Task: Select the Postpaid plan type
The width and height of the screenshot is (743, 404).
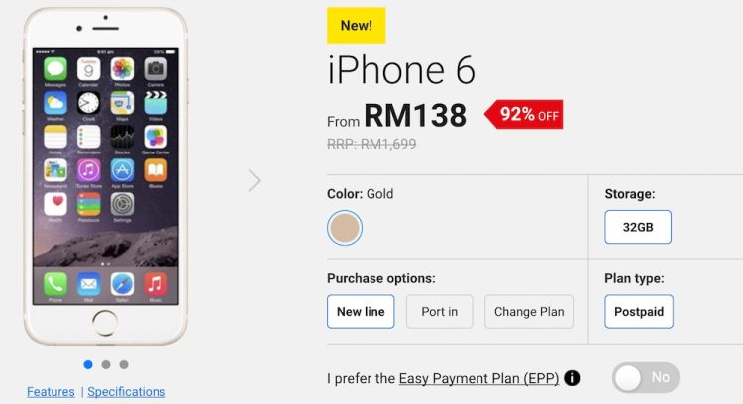Action: [x=639, y=312]
